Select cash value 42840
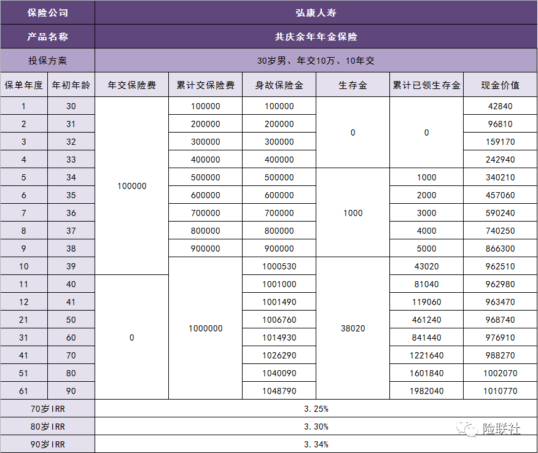Image resolution: width=538 pixels, height=453 pixels. [x=501, y=106]
